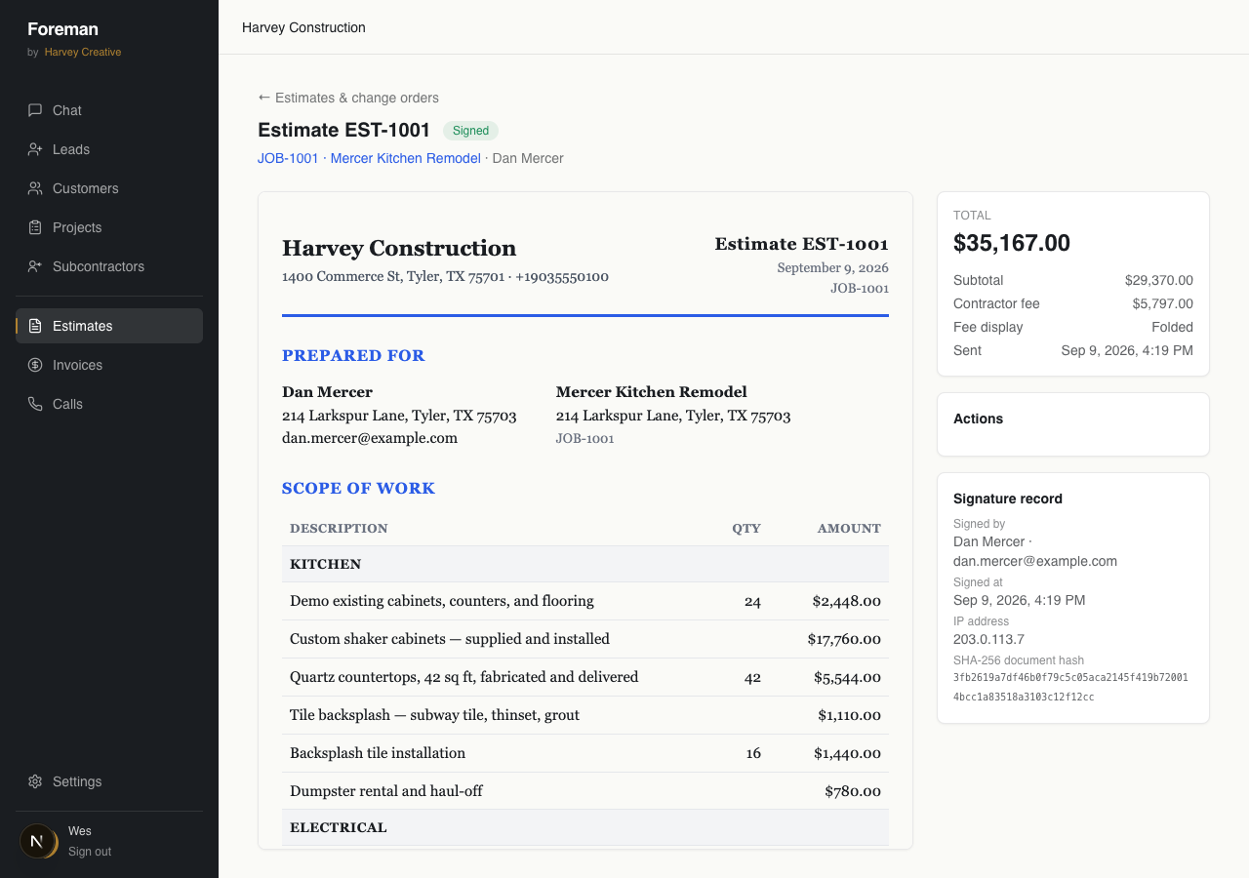The image size is (1249, 878).
Task: Click the customer email under Prepared For
Action: coord(370,438)
